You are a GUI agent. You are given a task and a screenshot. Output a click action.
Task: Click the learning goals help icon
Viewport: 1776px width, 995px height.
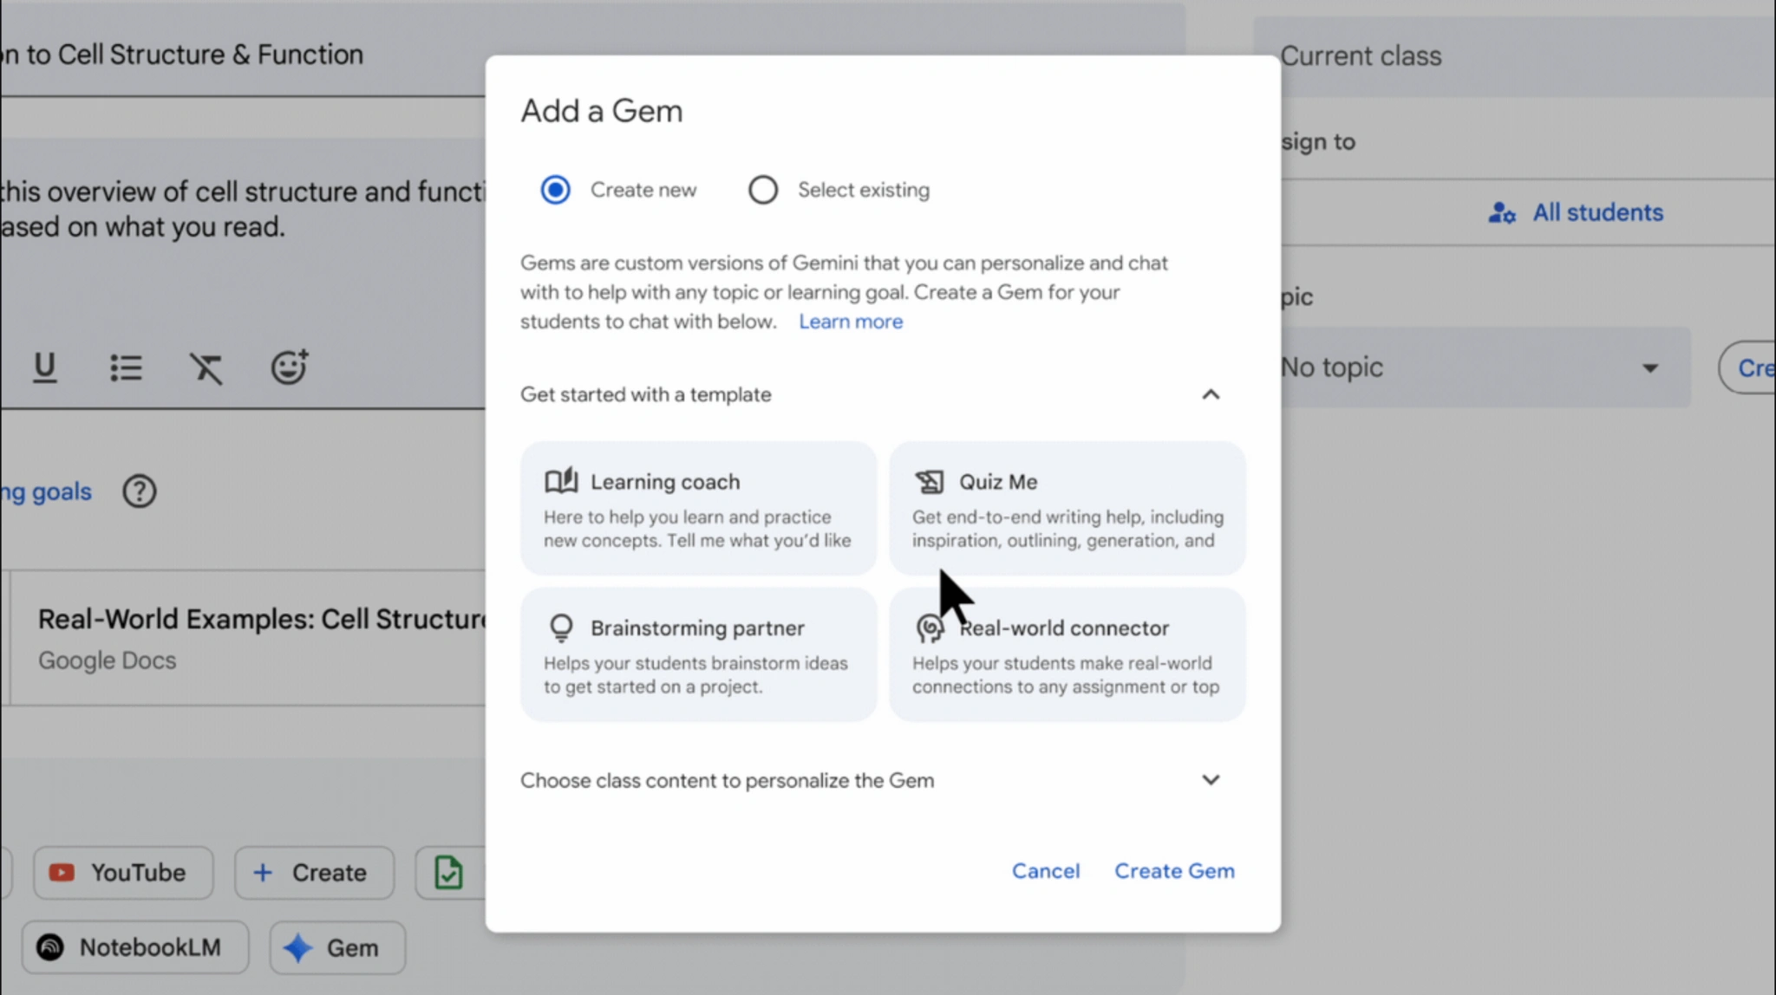[x=139, y=491]
